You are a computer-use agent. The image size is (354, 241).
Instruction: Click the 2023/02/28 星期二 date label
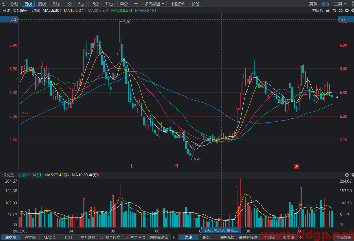pyautogui.click(x=221, y=230)
